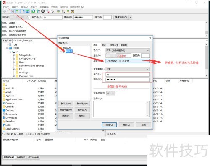Click the Site Manager password field
This screenshot has width=210, height=166.
point(127,80)
